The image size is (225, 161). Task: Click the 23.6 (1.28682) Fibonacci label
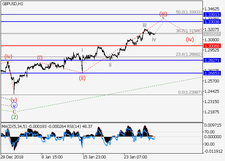[189, 54]
